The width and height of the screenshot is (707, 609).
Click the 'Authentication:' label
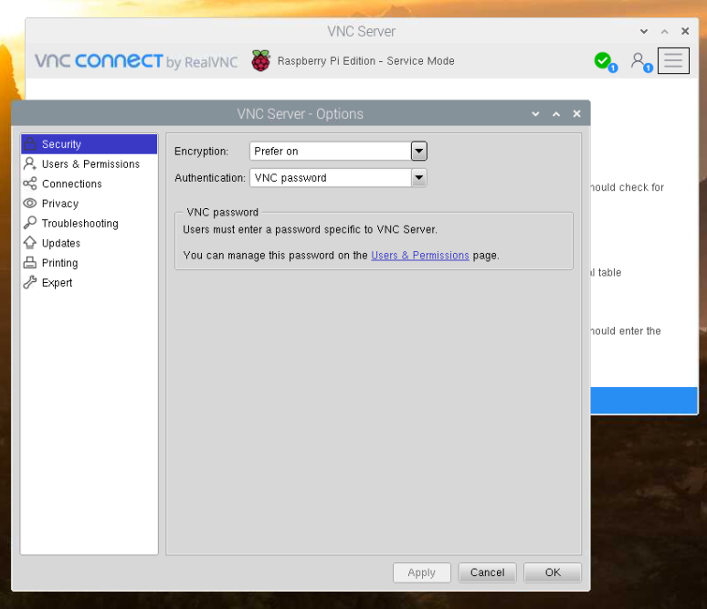[210, 178]
